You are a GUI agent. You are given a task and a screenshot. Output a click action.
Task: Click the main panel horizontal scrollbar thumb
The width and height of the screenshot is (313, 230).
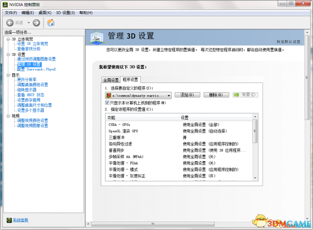click(x=153, y=224)
